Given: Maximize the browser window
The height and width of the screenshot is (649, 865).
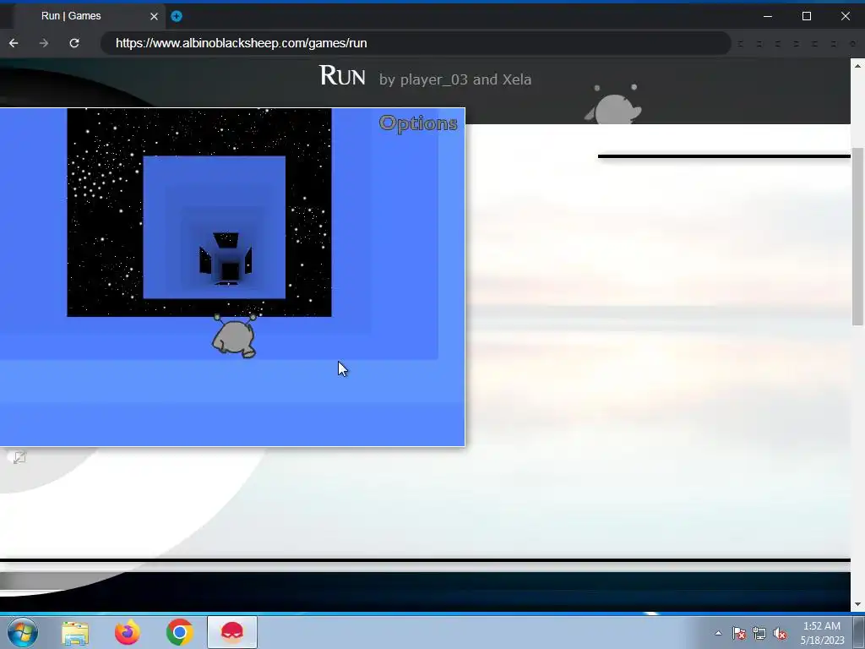Looking at the screenshot, I should [x=807, y=16].
